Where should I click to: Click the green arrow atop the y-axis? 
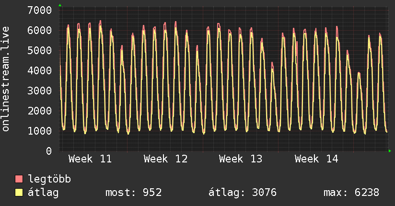click(60, 5)
